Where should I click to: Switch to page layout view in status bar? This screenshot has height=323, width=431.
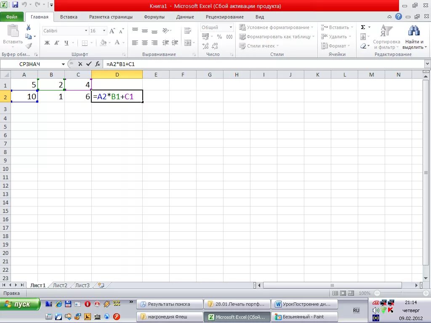pos(343,293)
